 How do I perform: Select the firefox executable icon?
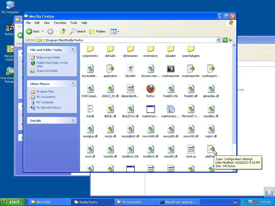coord(150,91)
